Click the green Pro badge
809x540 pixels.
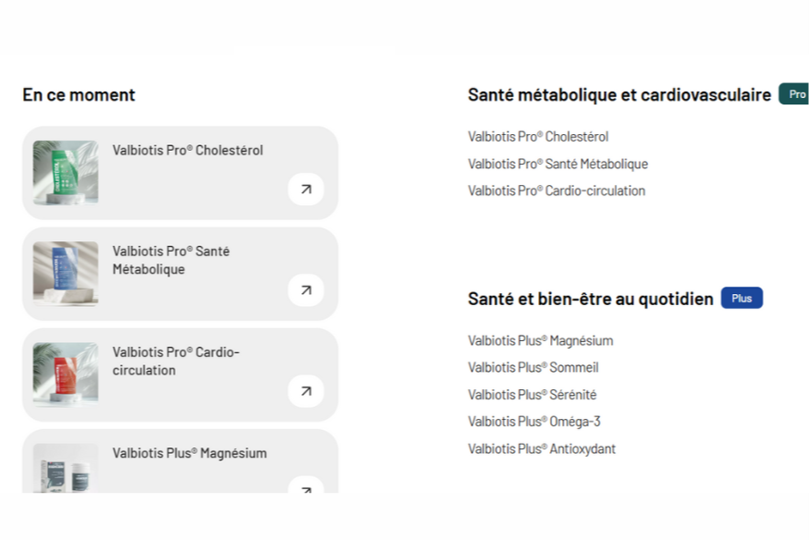click(x=795, y=94)
